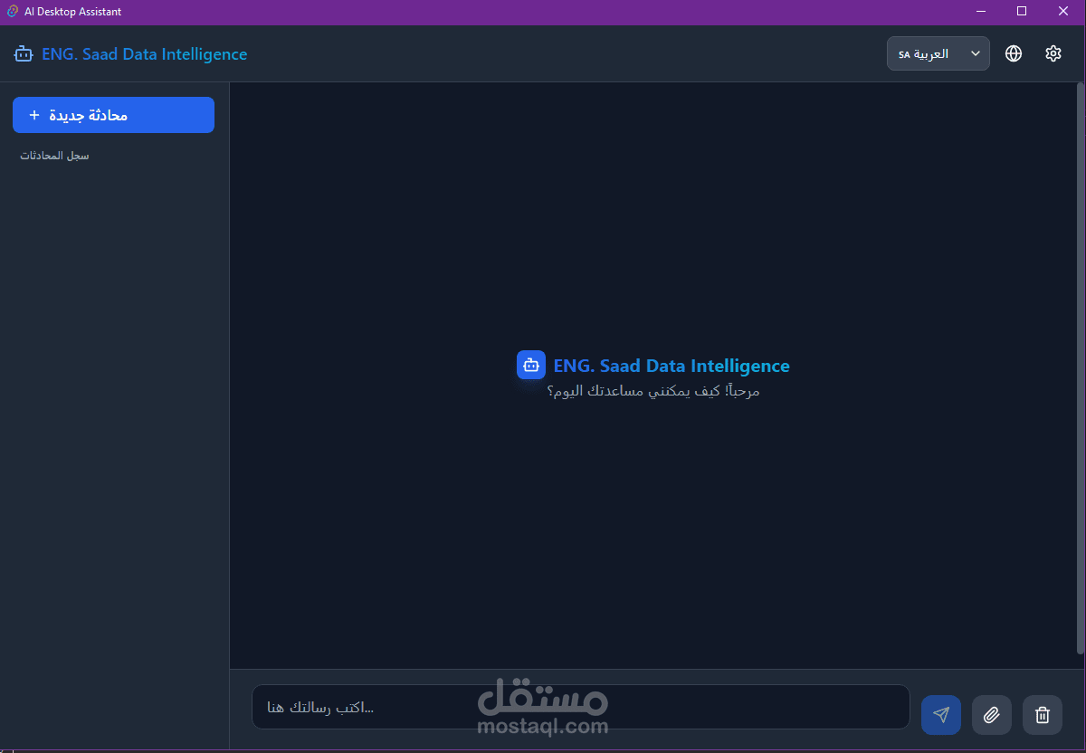The height and width of the screenshot is (753, 1086).
Task: Clear the chat with the trash icon
Action: [x=1043, y=715]
